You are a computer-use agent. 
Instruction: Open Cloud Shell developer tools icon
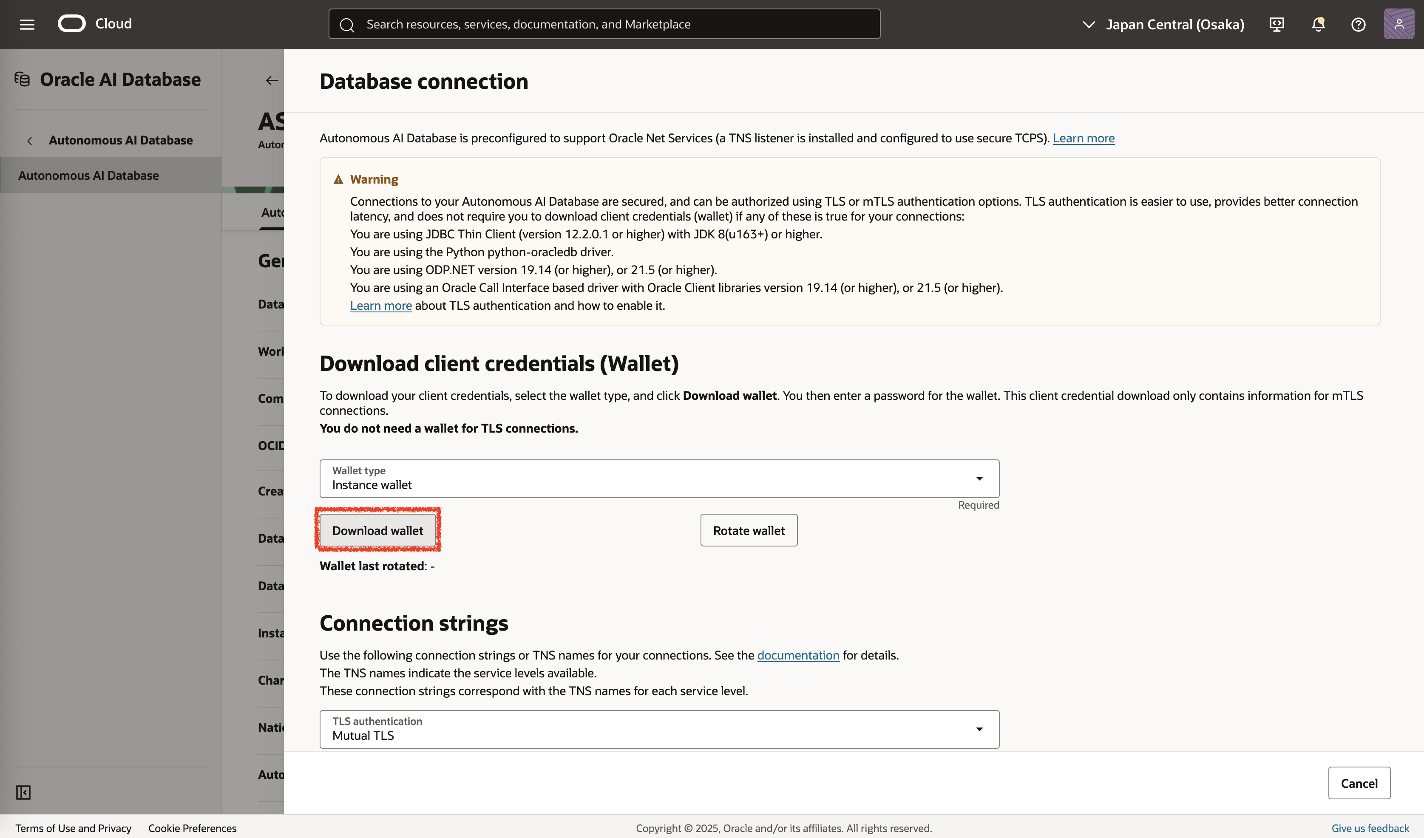point(1276,24)
